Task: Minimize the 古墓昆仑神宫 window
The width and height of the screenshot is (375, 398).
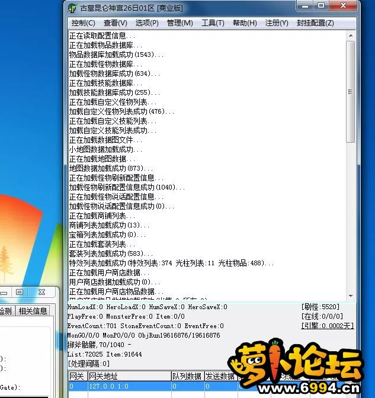Action: tap(305, 6)
